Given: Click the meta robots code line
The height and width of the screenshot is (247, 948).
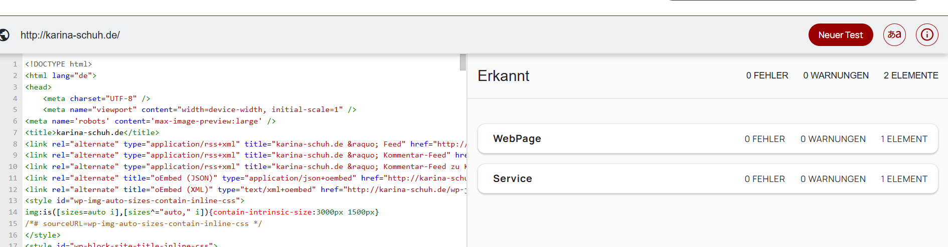Looking at the screenshot, I should pyautogui.click(x=150, y=121).
